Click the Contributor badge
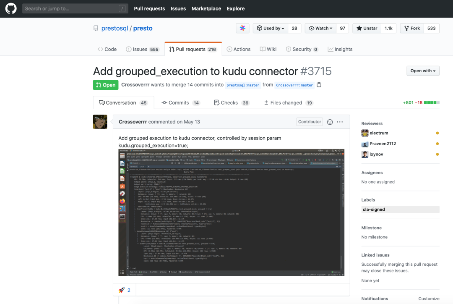The width and height of the screenshot is (453, 304). (x=310, y=122)
